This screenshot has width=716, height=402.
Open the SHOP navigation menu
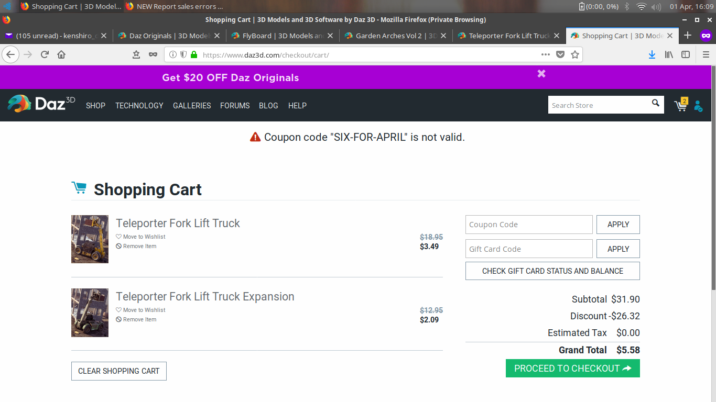[x=95, y=106]
